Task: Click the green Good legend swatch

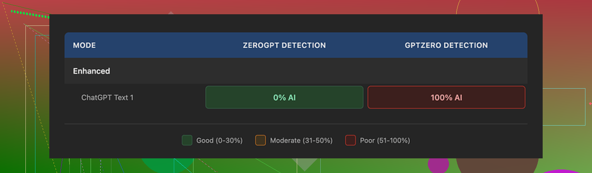Action: pos(187,140)
